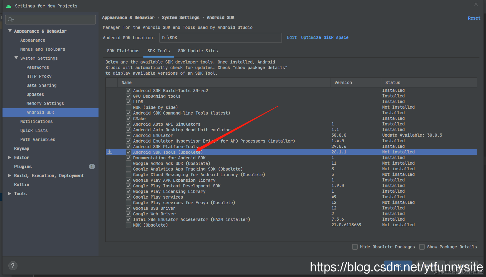
Task: Click the help question mark button
Action: coord(12,265)
